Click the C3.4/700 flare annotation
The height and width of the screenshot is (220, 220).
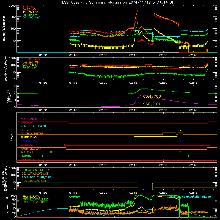[152, 97]
